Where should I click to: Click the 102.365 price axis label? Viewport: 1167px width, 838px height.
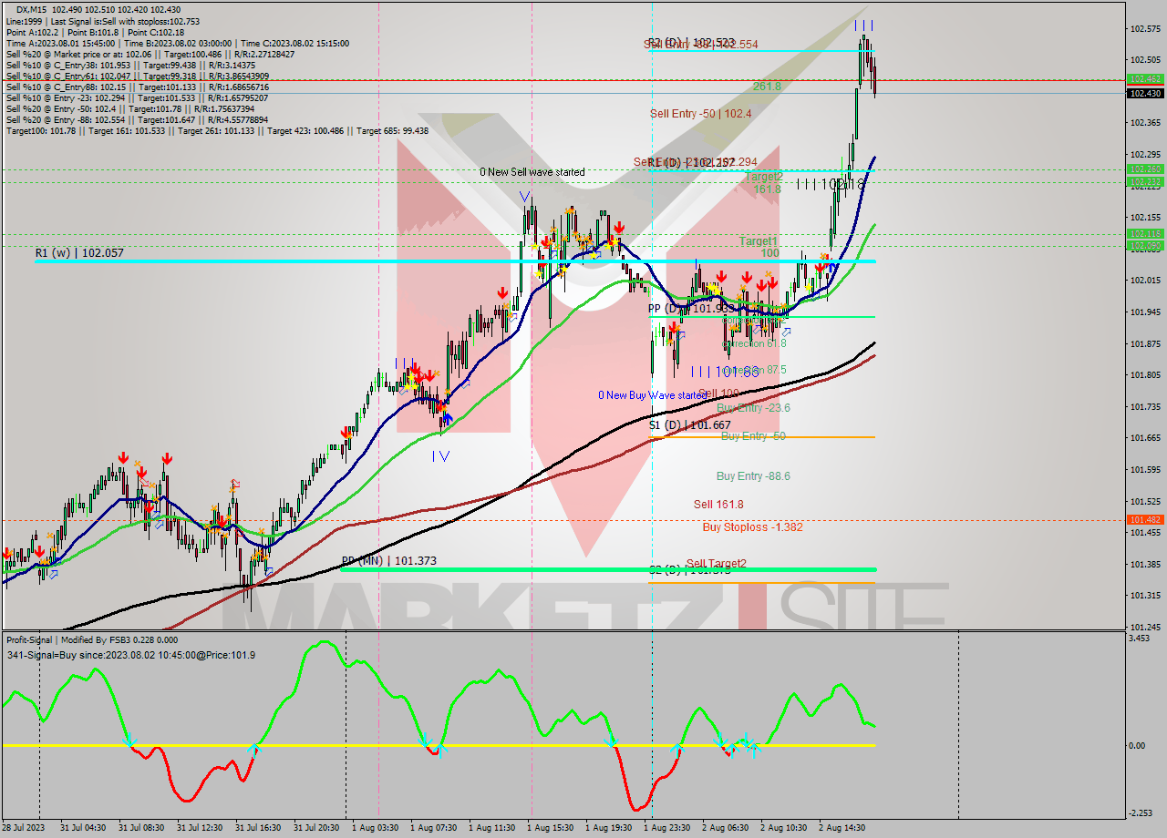(x=1145, y=123)
